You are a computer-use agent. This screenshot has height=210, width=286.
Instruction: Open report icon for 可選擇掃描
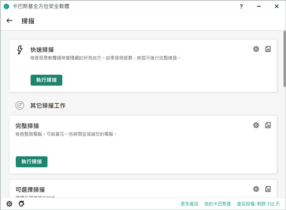[x=268, y=189]
